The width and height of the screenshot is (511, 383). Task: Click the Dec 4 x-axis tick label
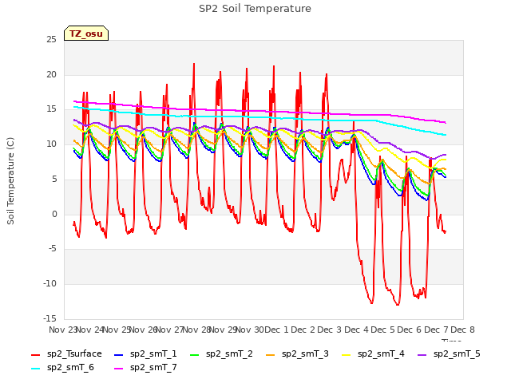coord(356,330)
